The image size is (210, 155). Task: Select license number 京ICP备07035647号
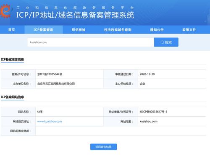pyautogui.click(x=50, y=74)
